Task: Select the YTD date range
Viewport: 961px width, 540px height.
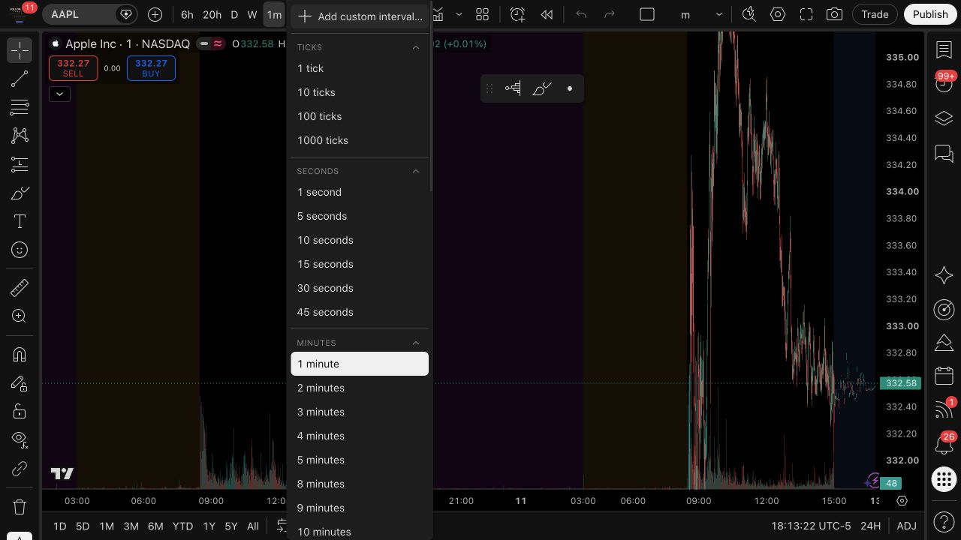Action: tap(182, 526)
